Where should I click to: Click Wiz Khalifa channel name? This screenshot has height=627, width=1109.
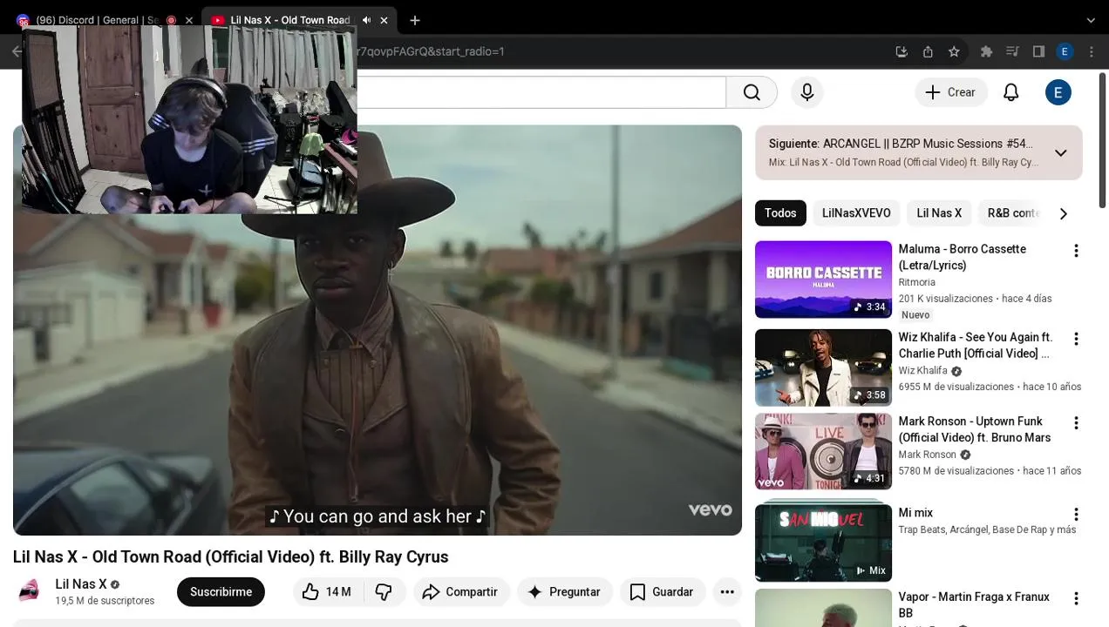point(922,371)
